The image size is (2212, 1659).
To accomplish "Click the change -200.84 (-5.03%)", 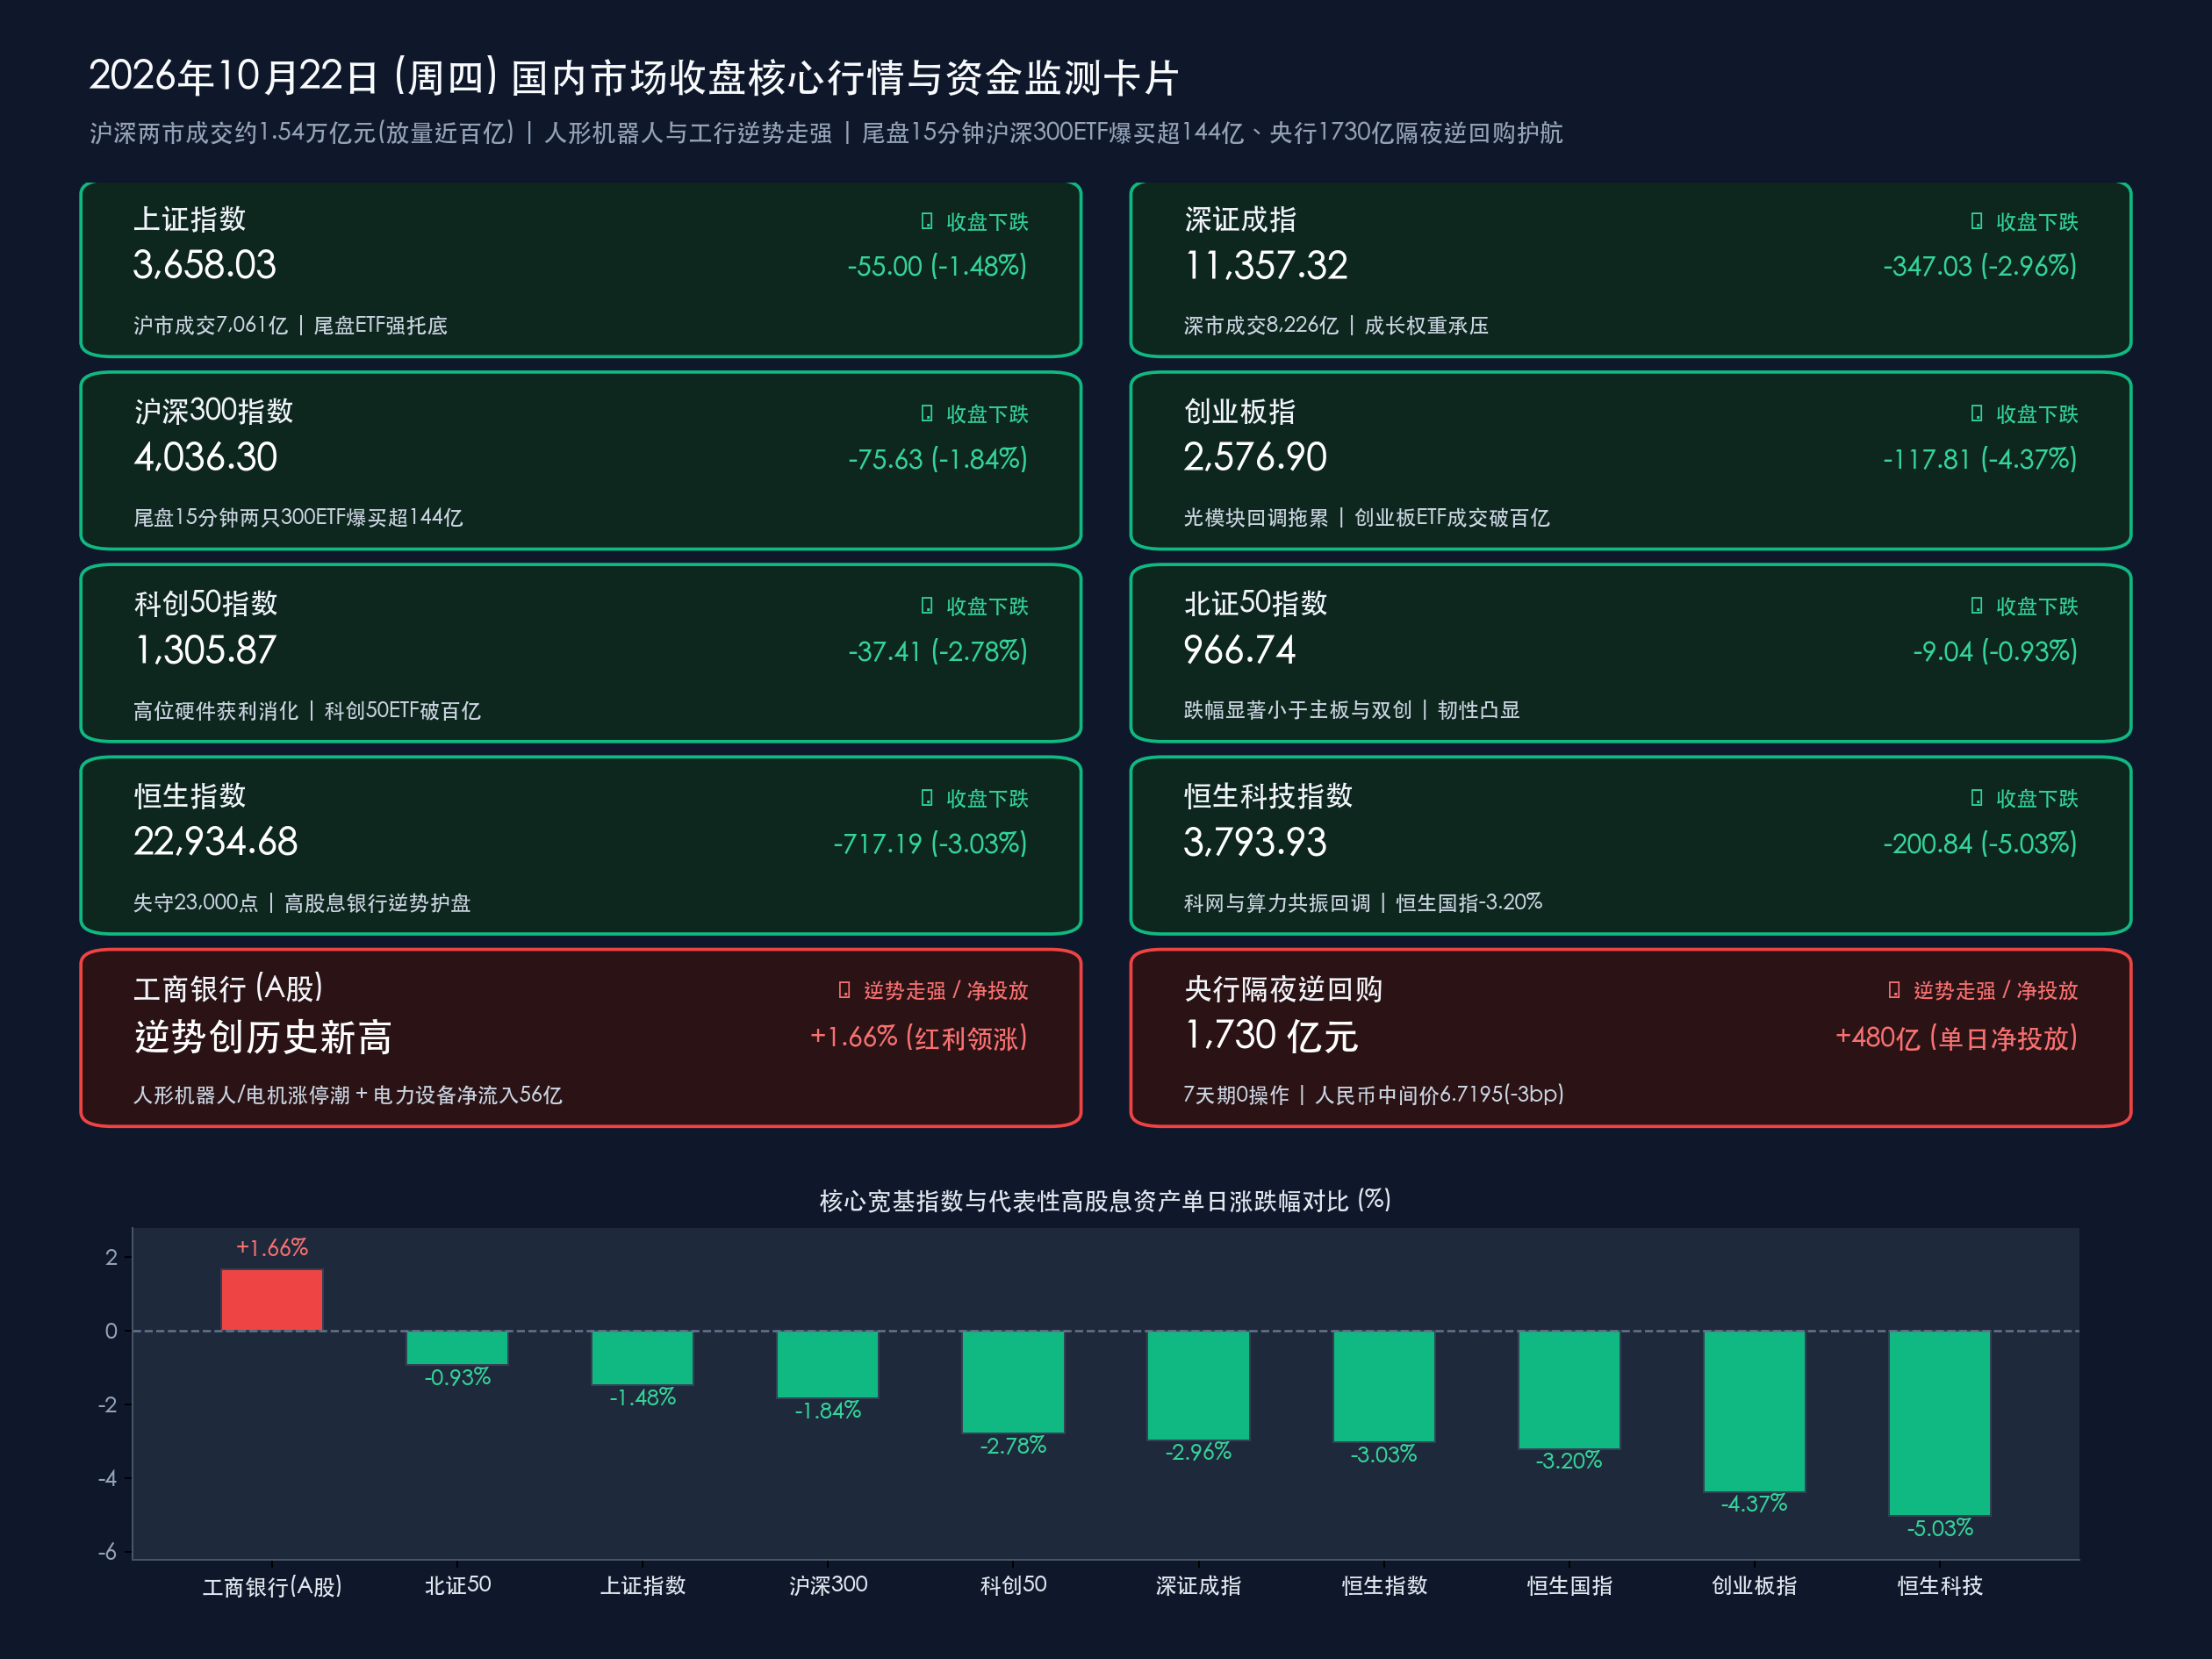I will [x=1980, y=843].
